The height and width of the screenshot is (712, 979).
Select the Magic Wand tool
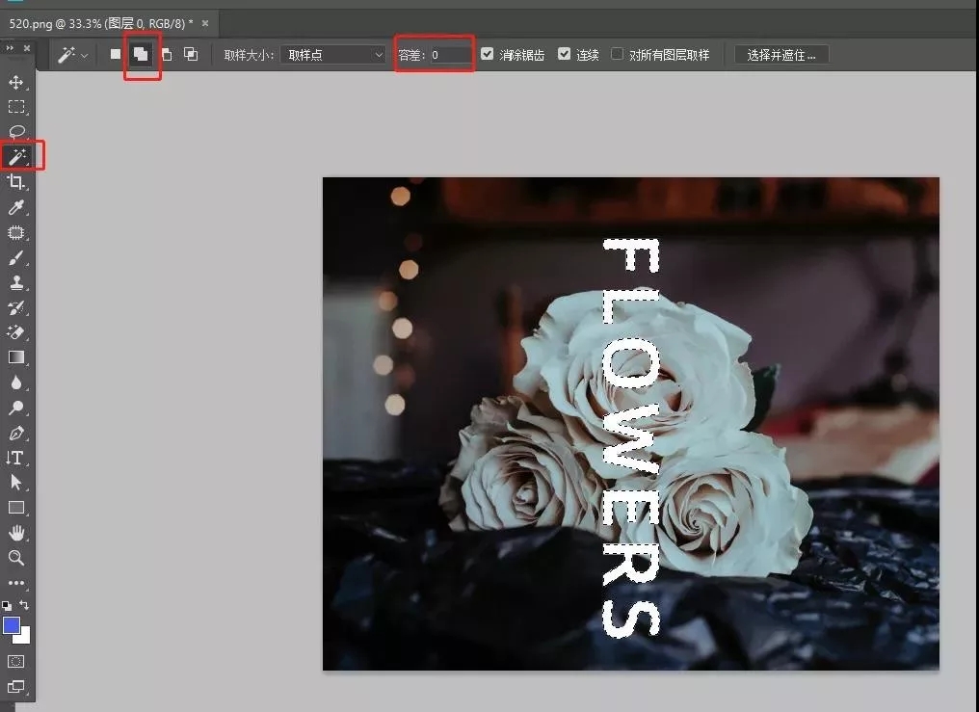(16, 156)
